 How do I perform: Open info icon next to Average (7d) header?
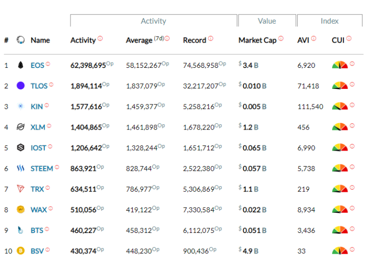[167, 38]
